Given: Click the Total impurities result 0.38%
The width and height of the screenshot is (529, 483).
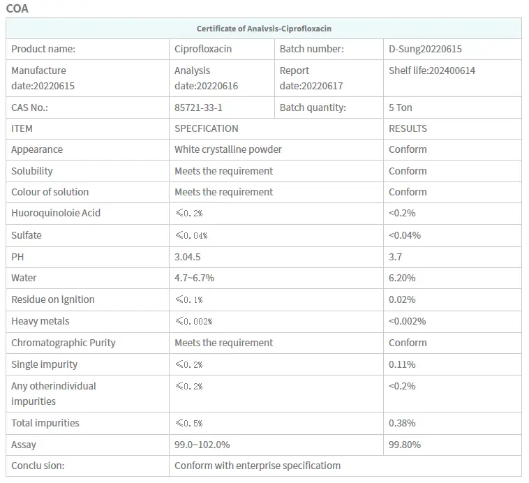Looking at the screenshot, I should (402, 423).
